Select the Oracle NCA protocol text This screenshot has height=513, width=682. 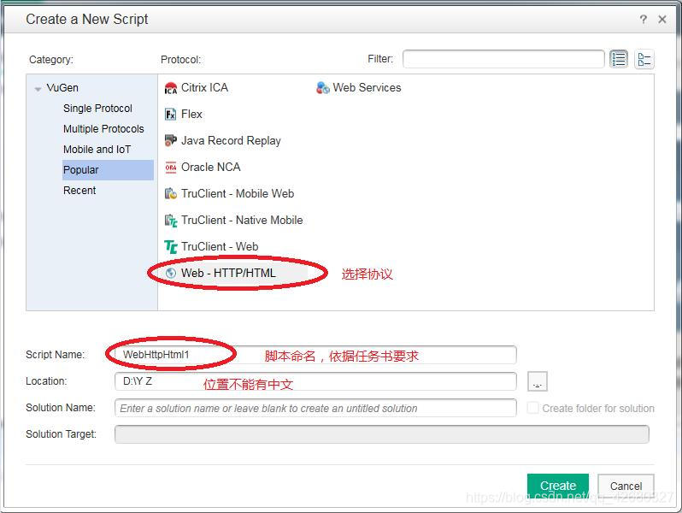pos(210,167)
